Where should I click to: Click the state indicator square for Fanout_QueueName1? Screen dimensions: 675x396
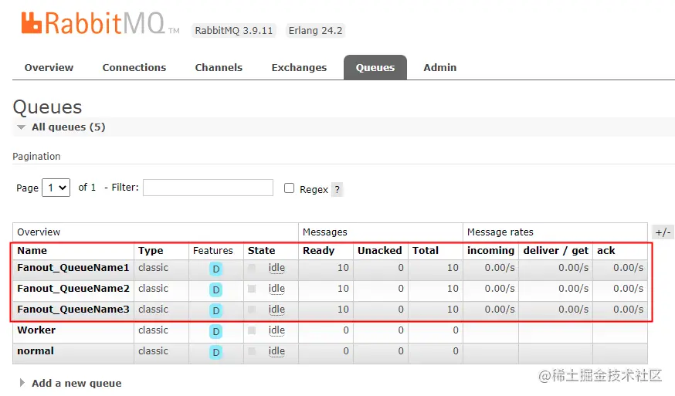coord(252,268)
